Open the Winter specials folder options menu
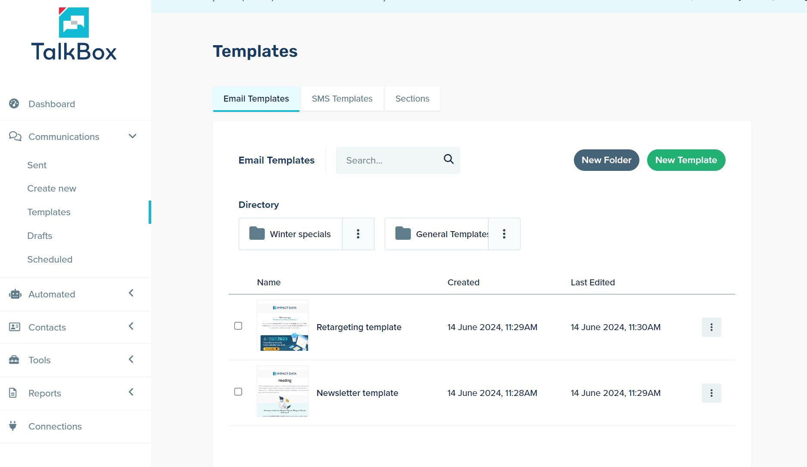 click(x=358, y=234)
